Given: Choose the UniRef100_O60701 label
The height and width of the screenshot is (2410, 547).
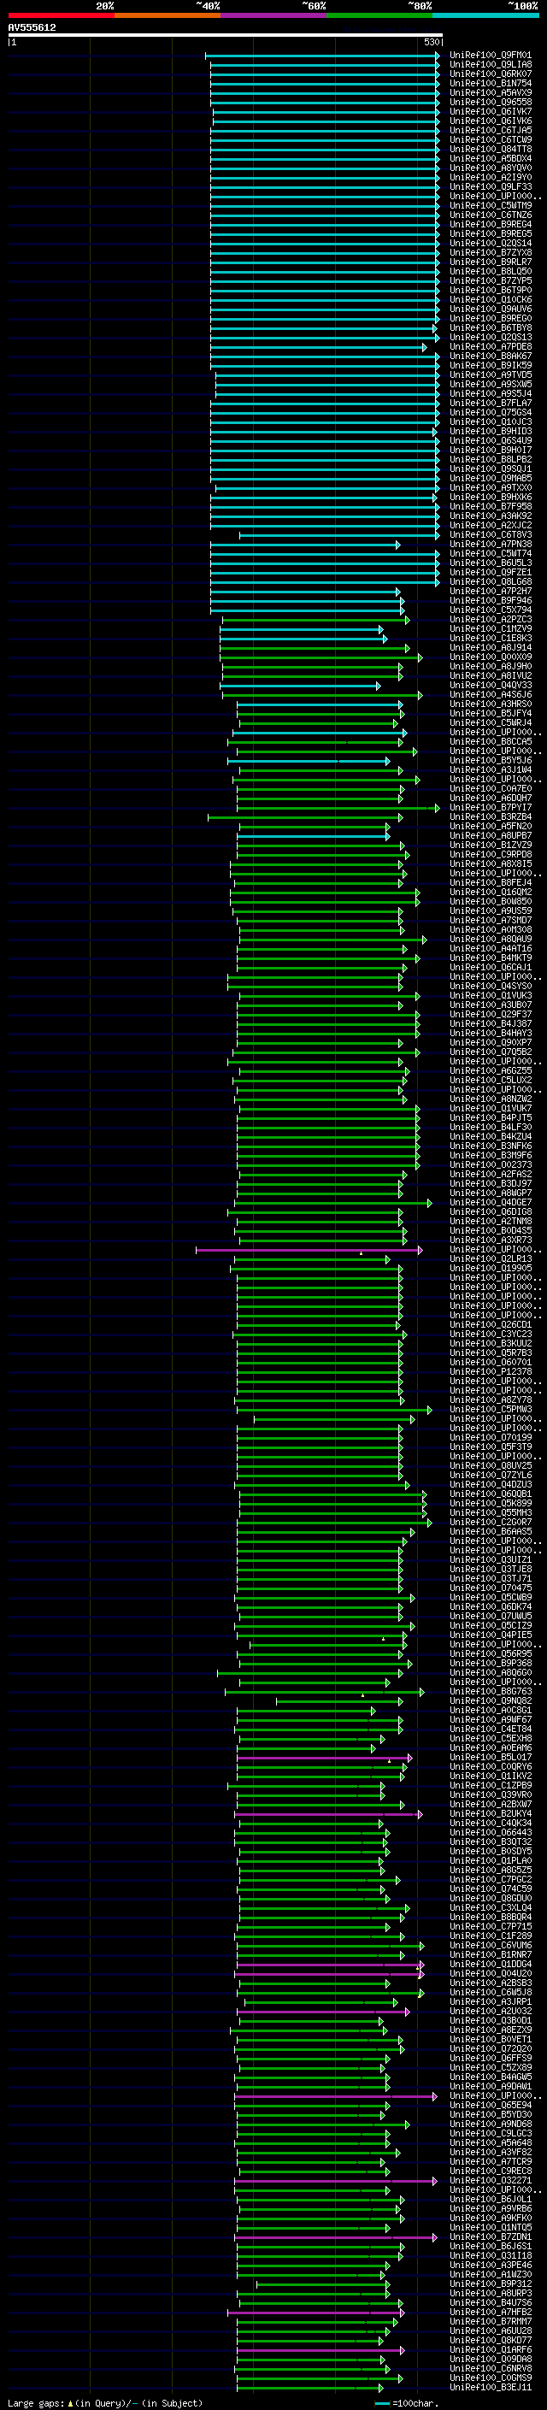Looking at the screenshot, I should [490, 1362].
